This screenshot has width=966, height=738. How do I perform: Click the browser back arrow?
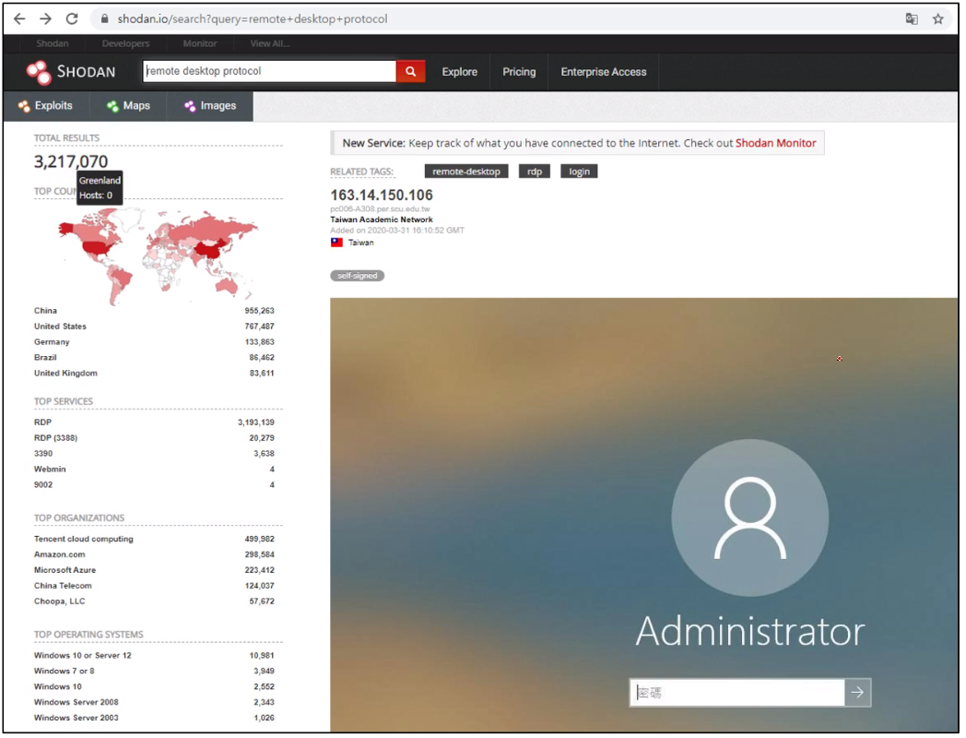(x=19, y=18)
